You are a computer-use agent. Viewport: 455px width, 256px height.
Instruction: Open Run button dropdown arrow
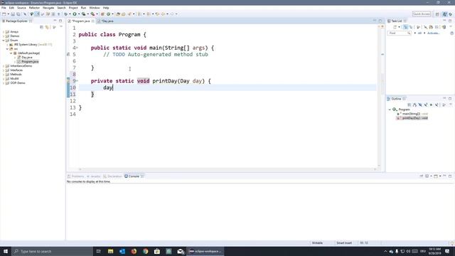[79, 14]
